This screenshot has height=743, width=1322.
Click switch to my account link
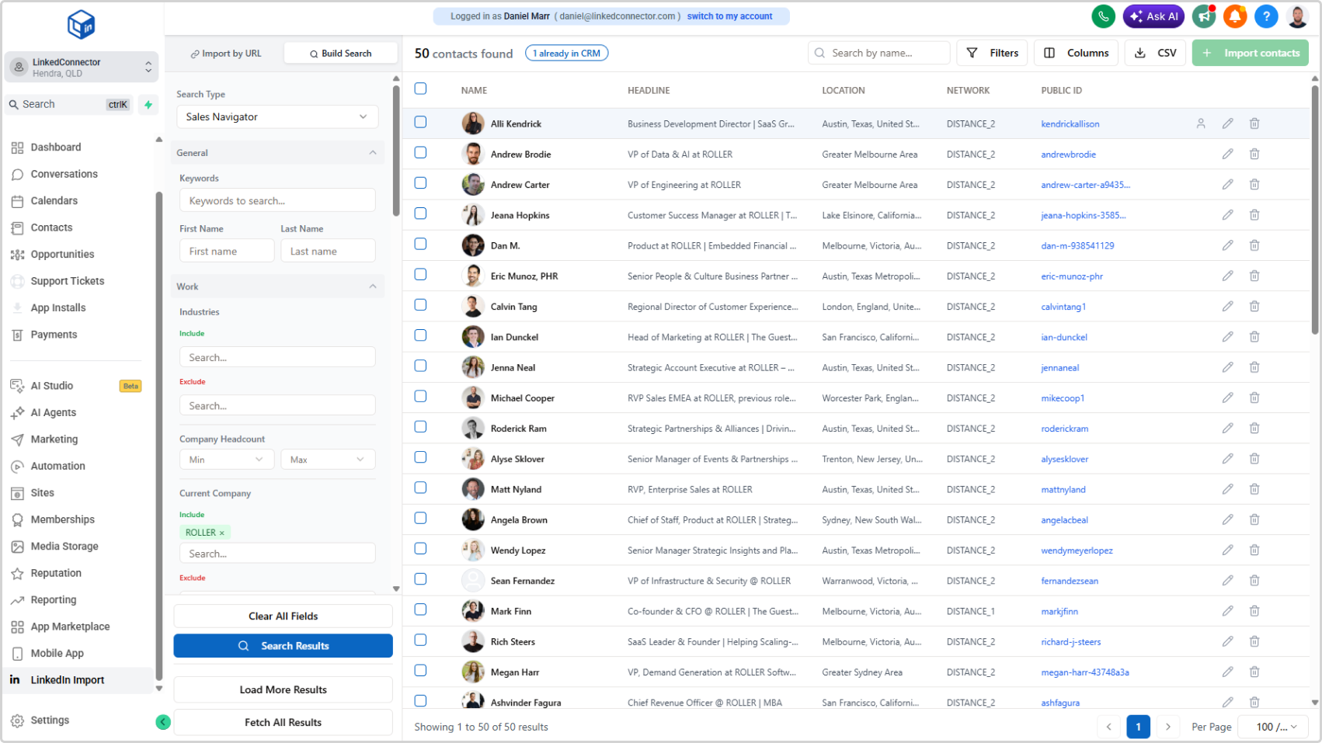pyautogui.click(x=729, y=16)
